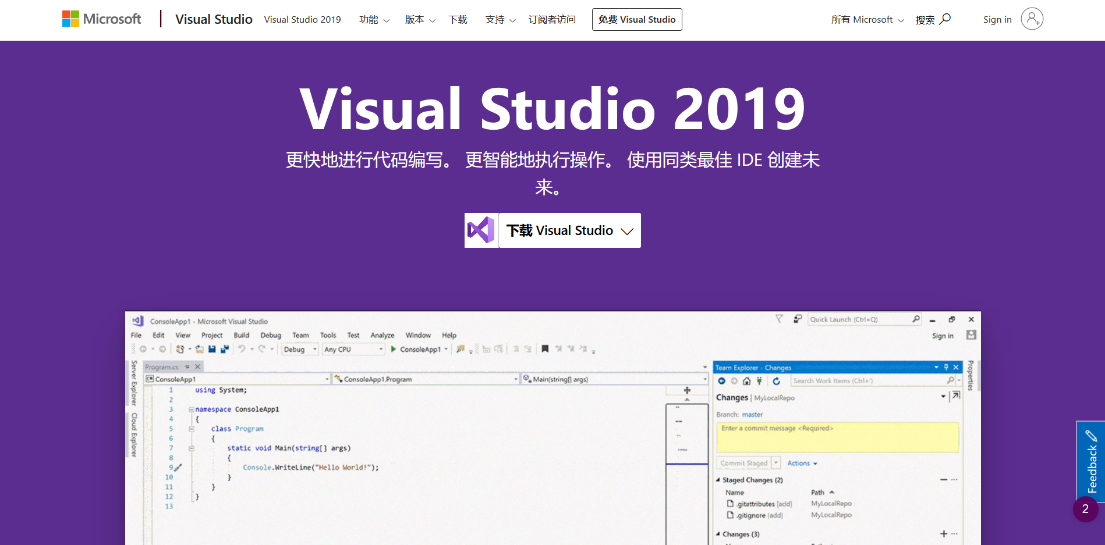Click the Navigate Backward toolbar icon

[143, 349]
